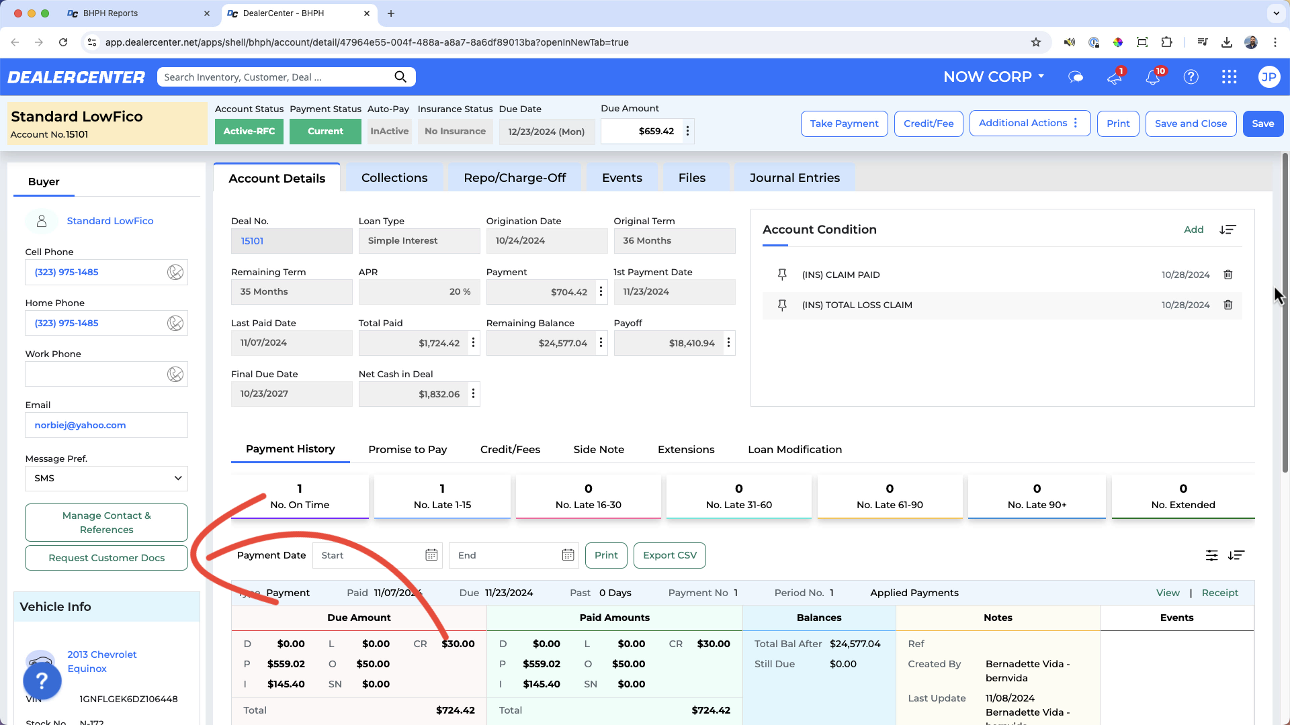Open the Journal Entries tab
Image resolution: width=1290 pixels, height=725 pixels.
point(795,178)
